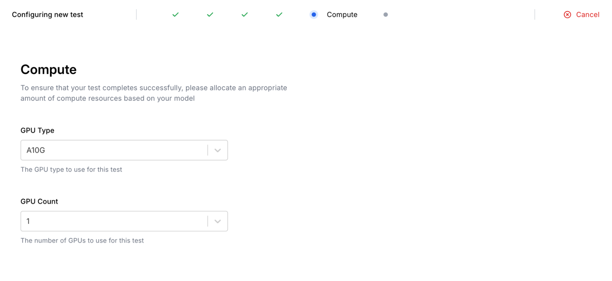Expand the GPU Count dropdown arrow
This screenshot has height=281, width=612.
click(x=218, y=221)
